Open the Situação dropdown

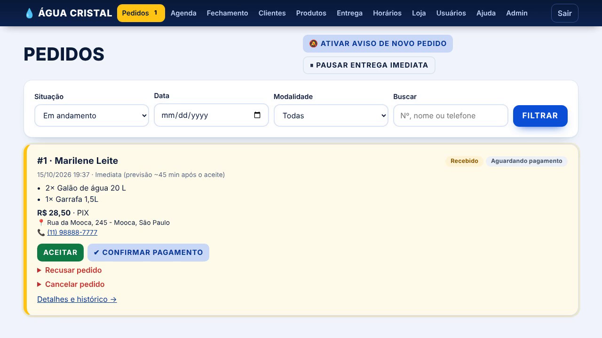tap(92, 115)
